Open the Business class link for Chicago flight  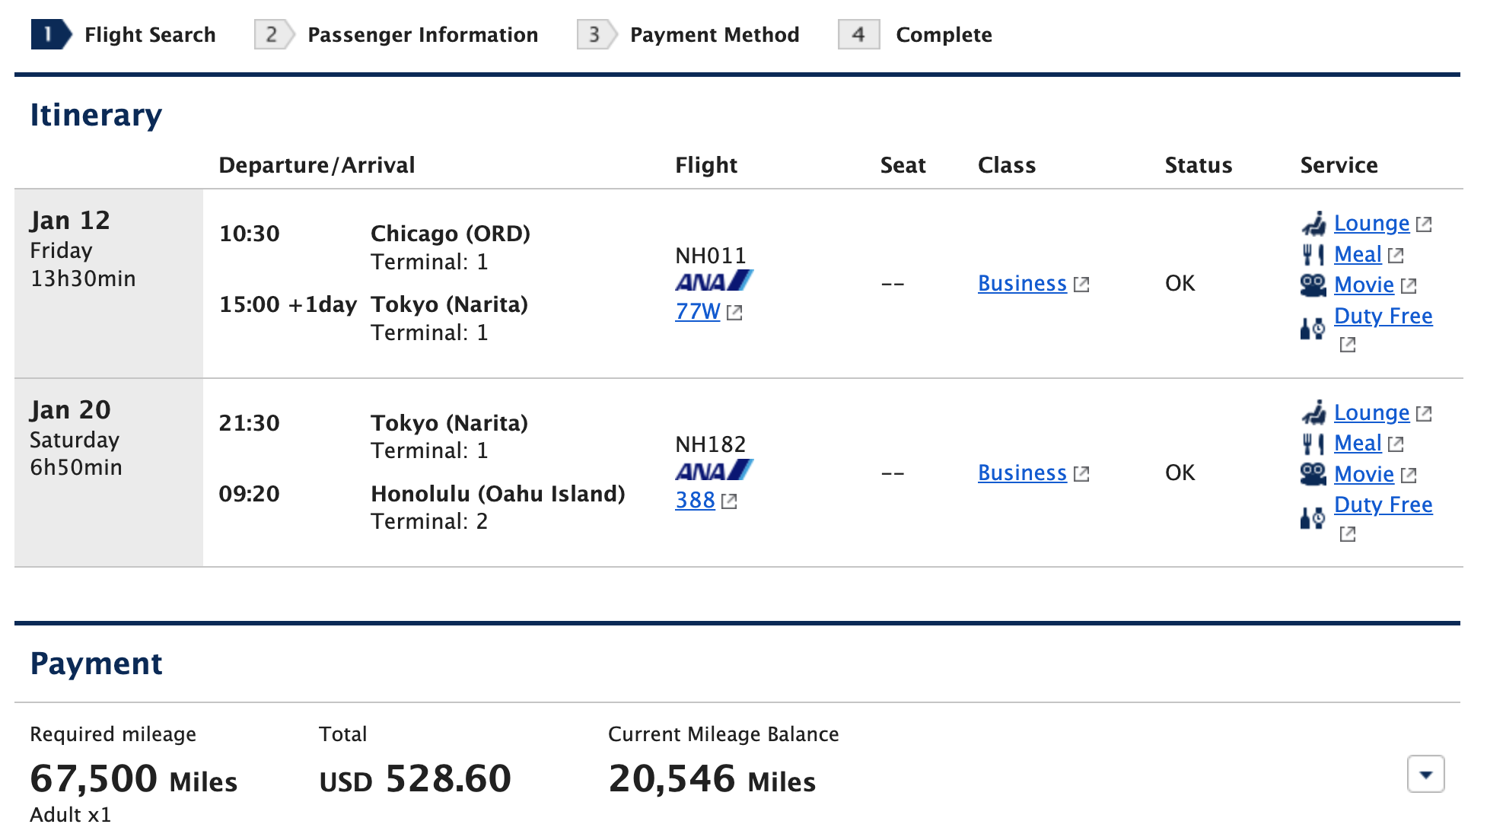[x=1022, y=283]
